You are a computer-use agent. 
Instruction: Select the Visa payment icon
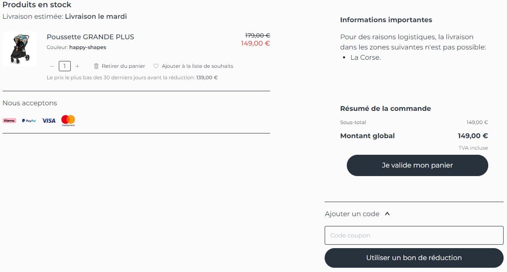tap(48, 121)
